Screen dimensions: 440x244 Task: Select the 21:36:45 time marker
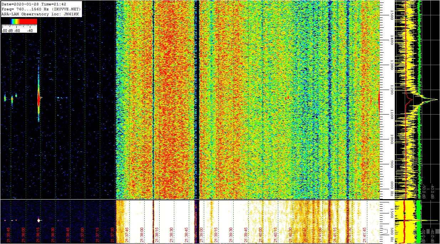[68, 235]
